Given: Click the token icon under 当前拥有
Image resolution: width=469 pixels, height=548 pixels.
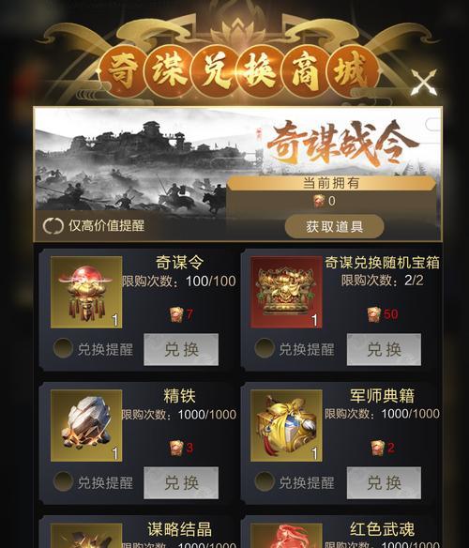Looking at the screenshot, I should 319,201.
